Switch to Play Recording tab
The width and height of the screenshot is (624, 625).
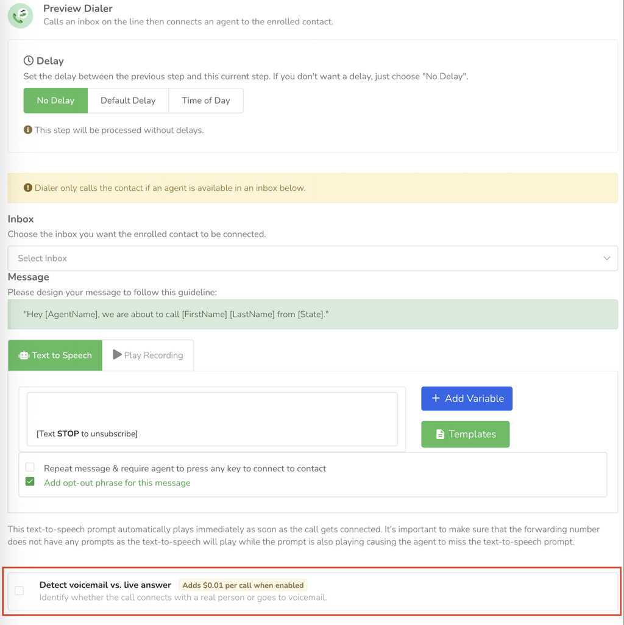[148, 355]
